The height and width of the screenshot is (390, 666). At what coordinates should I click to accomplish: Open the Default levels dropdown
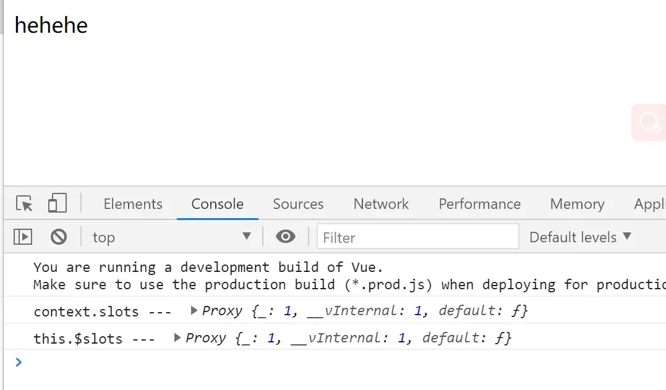pos(580,237)
